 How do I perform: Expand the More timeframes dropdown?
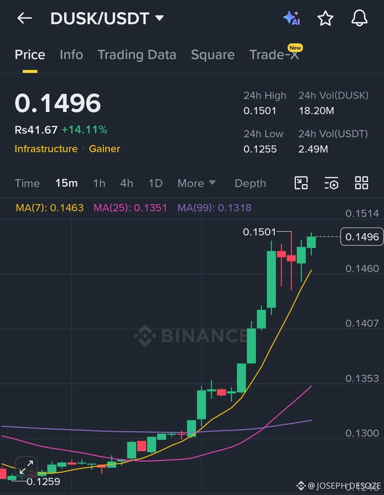(x=196, y=183)
